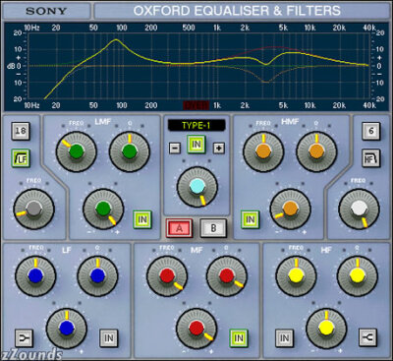Click the orange HMF FREQ knob
Image resolution: width=393 pixels, height=361 pixels.
(x=263, y=151)
